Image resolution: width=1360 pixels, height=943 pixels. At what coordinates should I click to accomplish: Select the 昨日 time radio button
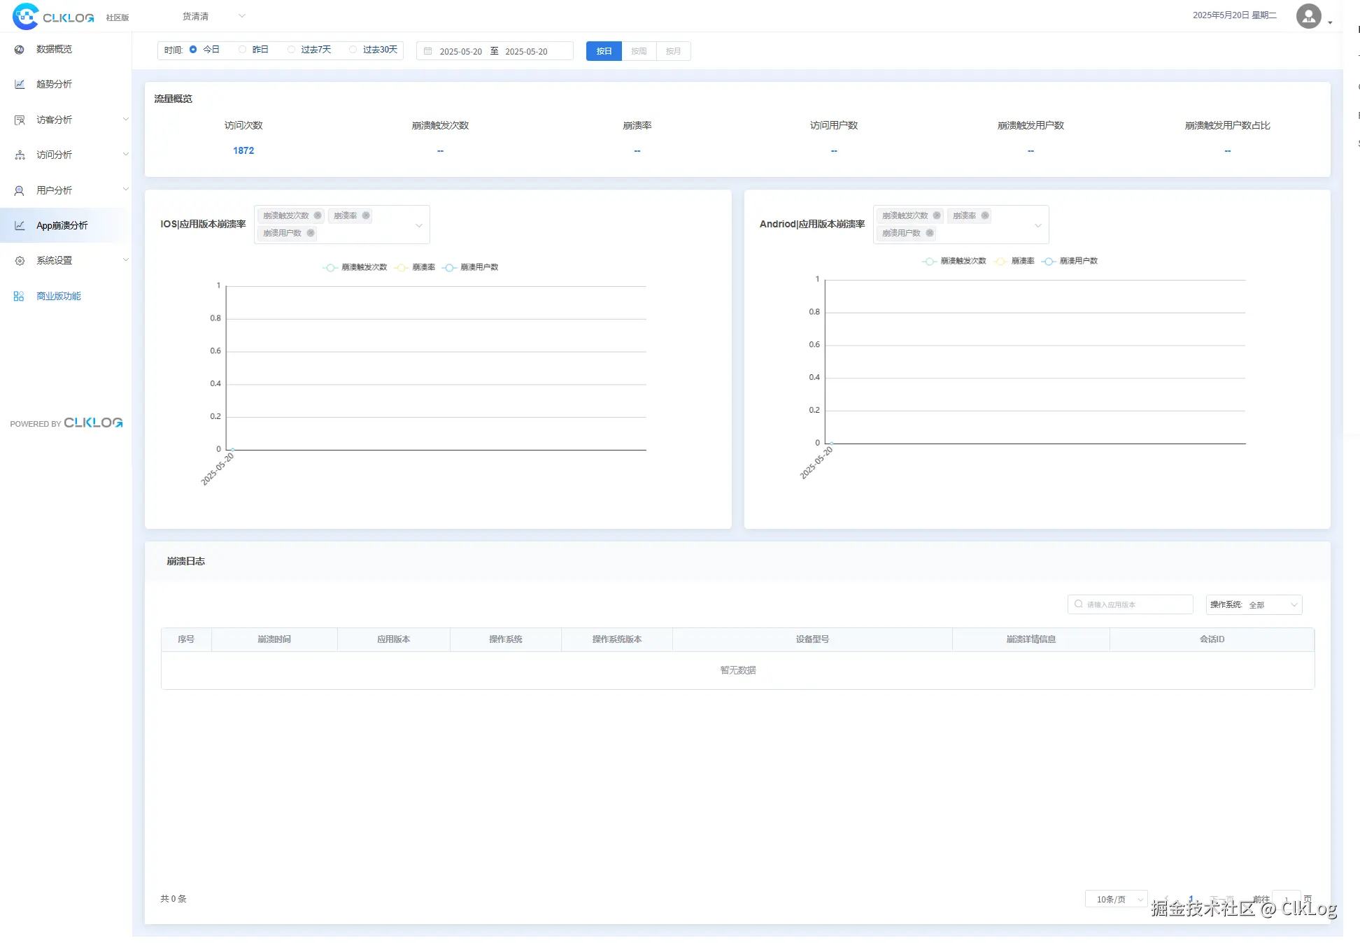tap(243, 50)
